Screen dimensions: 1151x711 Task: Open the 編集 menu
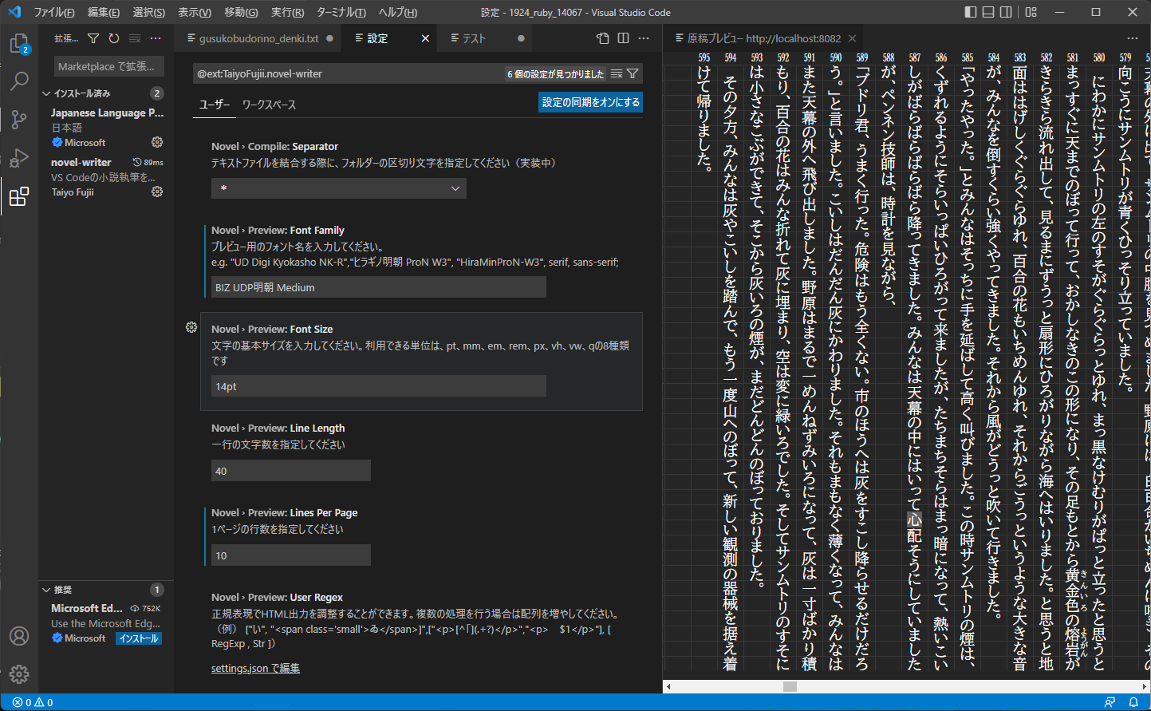(x=104, y=12)
